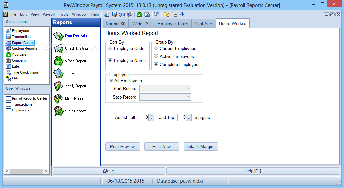Click the Adjust Left margin value field
Viewport: 344px width, 188px height.
(144, 117)
